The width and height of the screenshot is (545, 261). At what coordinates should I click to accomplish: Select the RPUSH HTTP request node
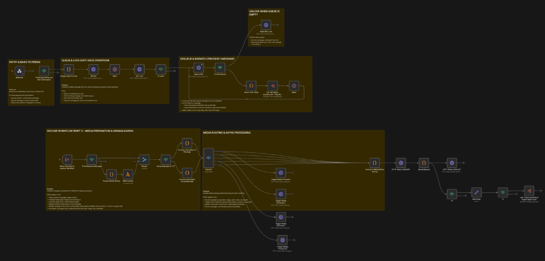(94, 69)
